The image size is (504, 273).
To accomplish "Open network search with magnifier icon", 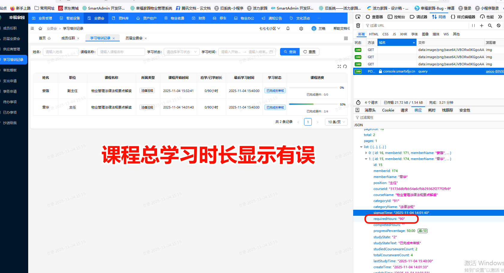I will [x=490, y=25].
